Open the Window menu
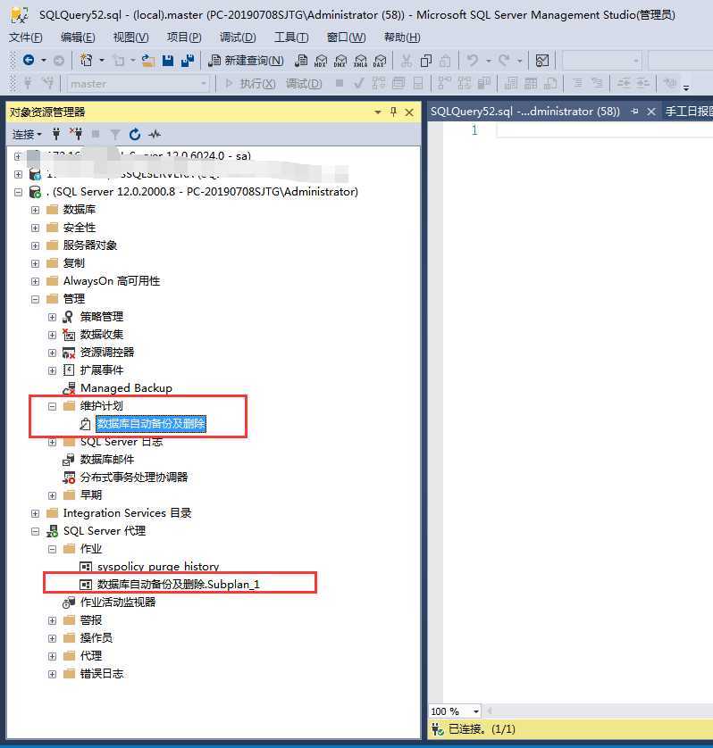The width and height of the screenshot is (713, 748). point(347,37)
